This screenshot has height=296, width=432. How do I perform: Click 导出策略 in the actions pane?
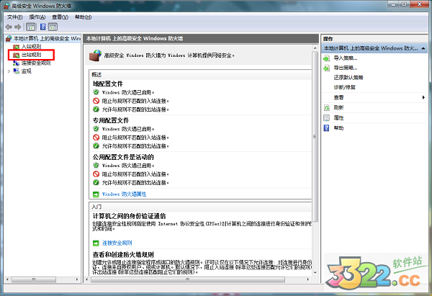(346, 68)
